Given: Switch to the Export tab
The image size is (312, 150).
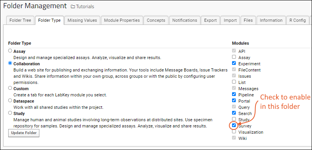Looking at the screenshot, I should (210, 21).
